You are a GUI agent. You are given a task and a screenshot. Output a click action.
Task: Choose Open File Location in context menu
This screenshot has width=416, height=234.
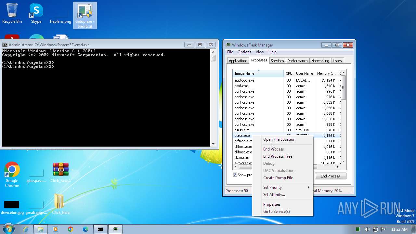pyautogui.click(x=282, y=139)
